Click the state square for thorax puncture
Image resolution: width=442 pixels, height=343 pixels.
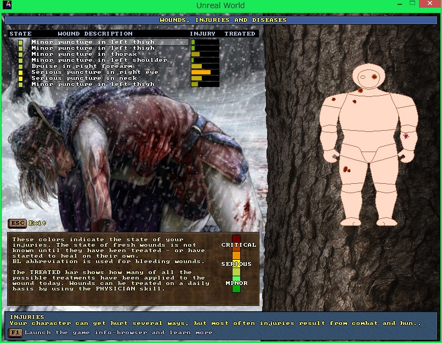[x=21, y=54]
